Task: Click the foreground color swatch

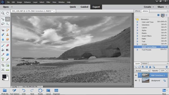Action: click(x=4, y=77)
